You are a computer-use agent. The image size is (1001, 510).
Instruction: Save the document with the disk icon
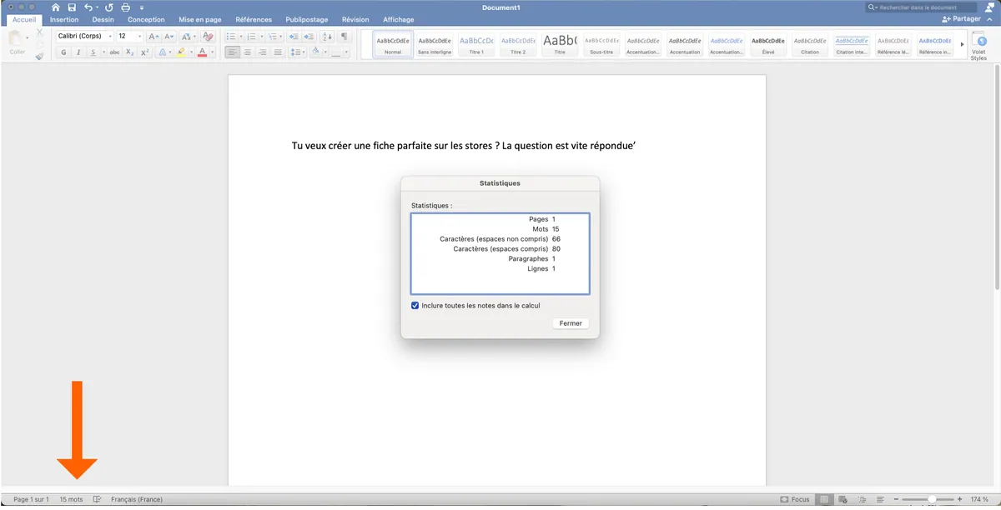tap(72, 7)
